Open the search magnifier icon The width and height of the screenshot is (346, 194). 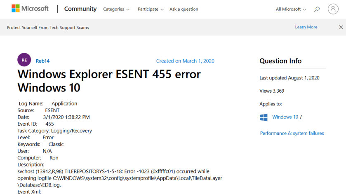pos(317,9)
